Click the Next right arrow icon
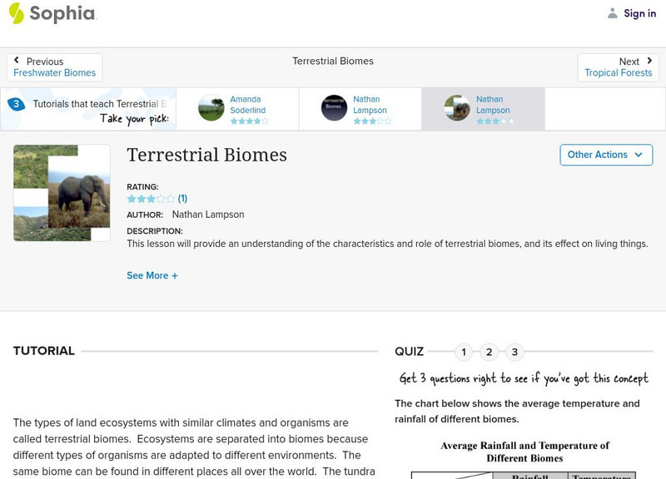The image size is (666, 479). tap(649, 61)
